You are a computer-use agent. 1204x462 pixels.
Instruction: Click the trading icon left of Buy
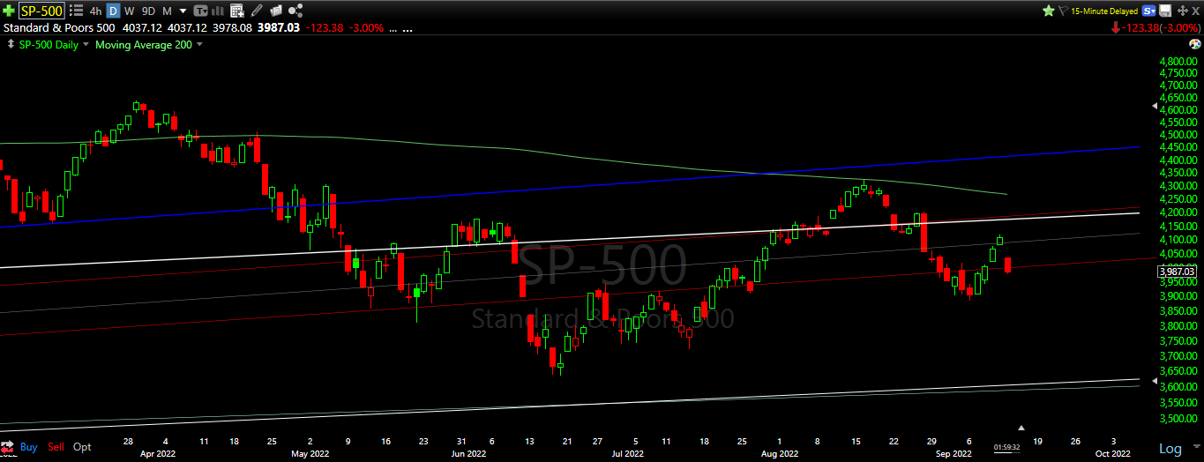tap(9, 447)
